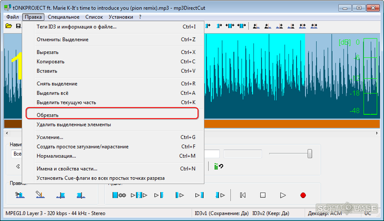Click the slider thumb on the right of the navigation panel

point(310,154)
